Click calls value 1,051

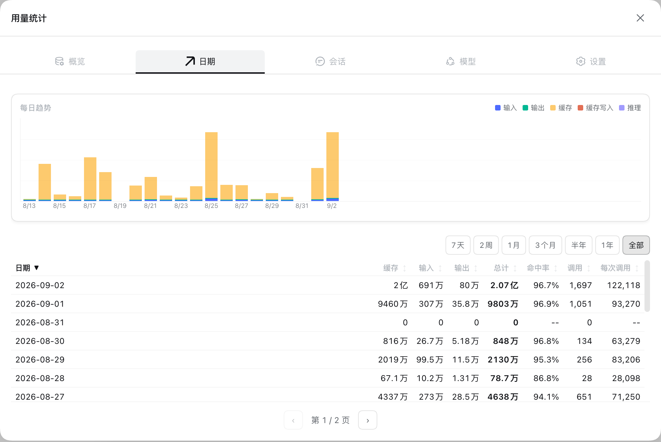pyautogui.click(x=580, y=304)
